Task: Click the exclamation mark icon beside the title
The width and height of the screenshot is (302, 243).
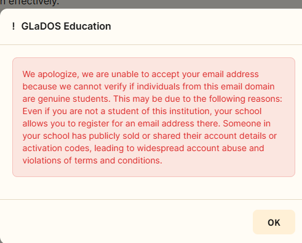Action: (x=14, y=27)
